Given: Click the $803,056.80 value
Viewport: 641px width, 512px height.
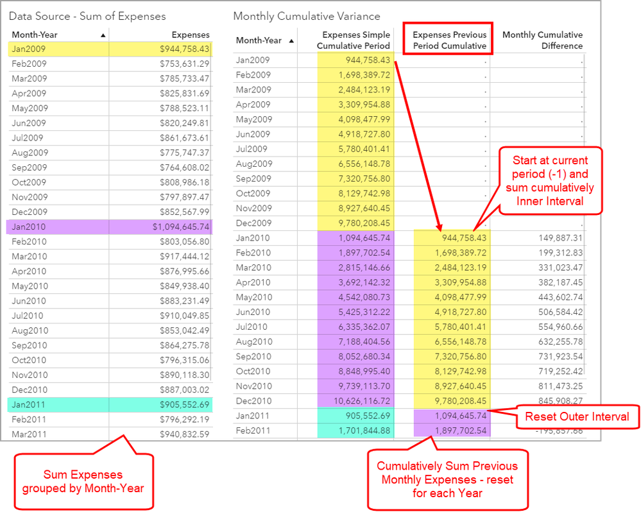Looking at the screenshot, I should (184, 241).
